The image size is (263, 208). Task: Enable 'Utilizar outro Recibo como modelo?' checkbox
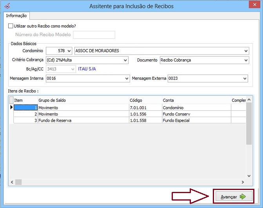11,26
